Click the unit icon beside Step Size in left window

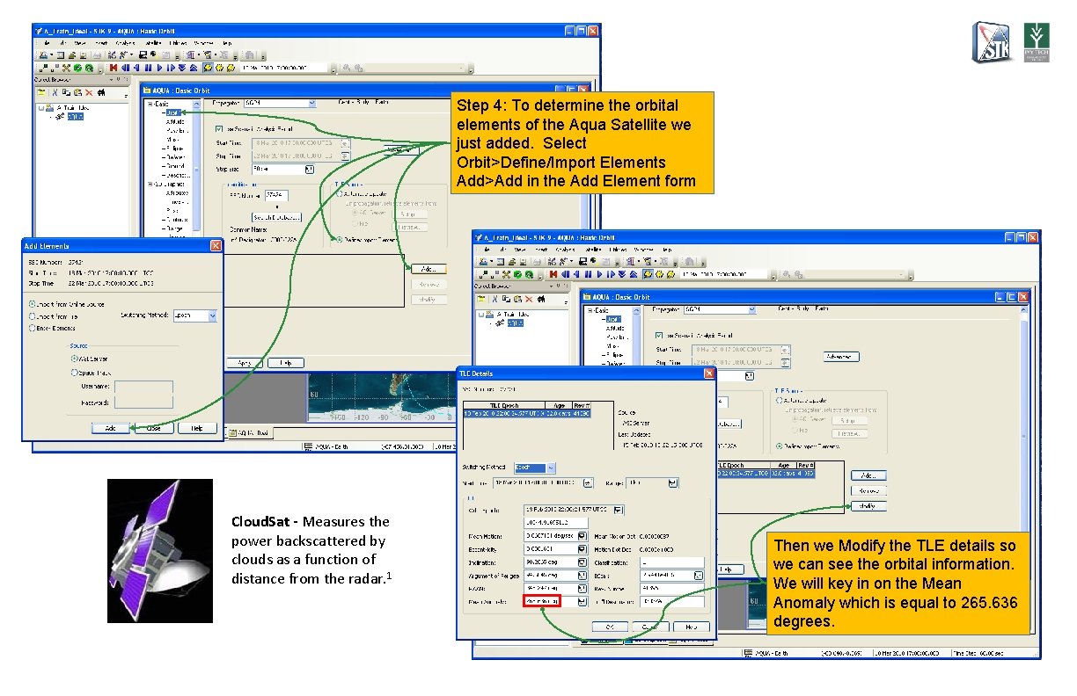pyautogui.click(x=310, y=170)
